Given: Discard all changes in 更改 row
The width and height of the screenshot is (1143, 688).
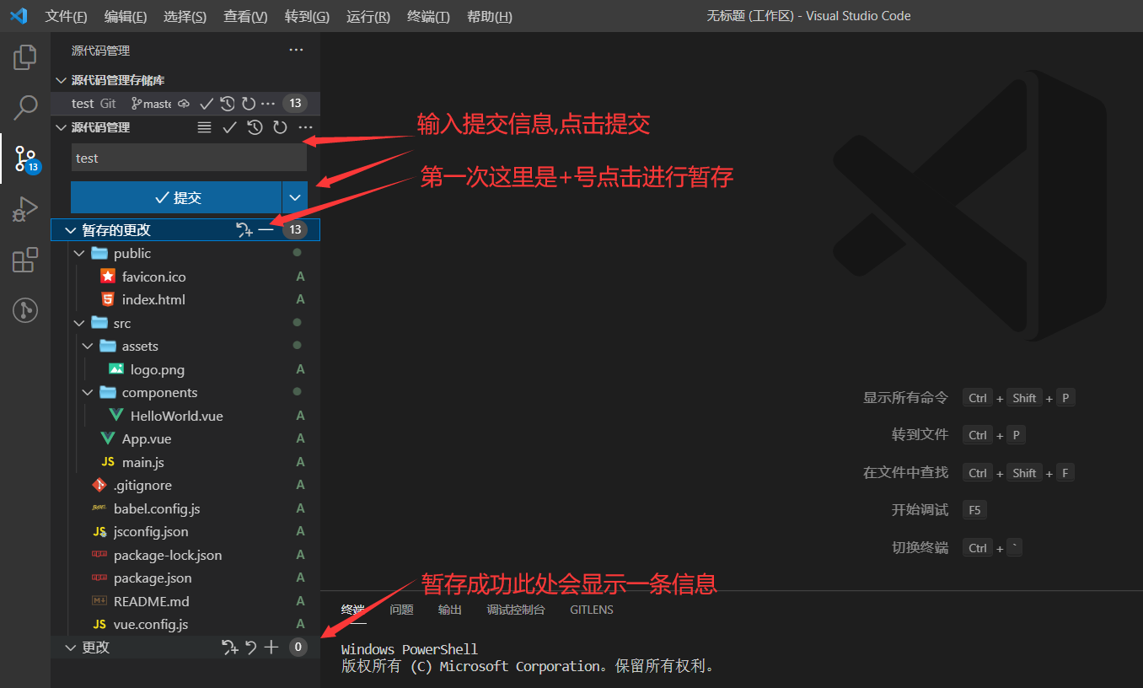Looking at the screenshot, I should [x=250, y=648].
